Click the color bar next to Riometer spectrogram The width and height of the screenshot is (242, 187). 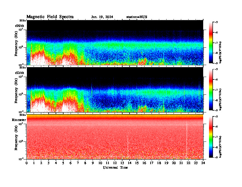coord(211,137)
